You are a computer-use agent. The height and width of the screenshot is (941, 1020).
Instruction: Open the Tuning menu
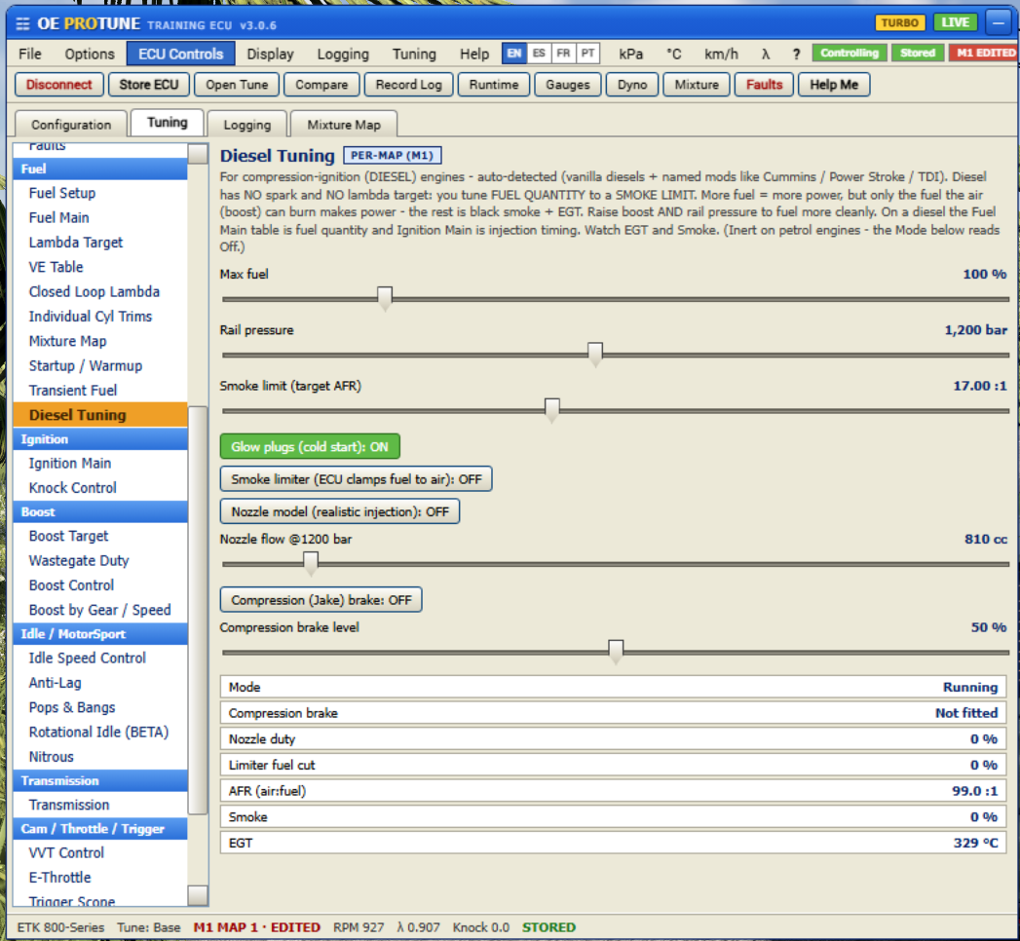414,54
